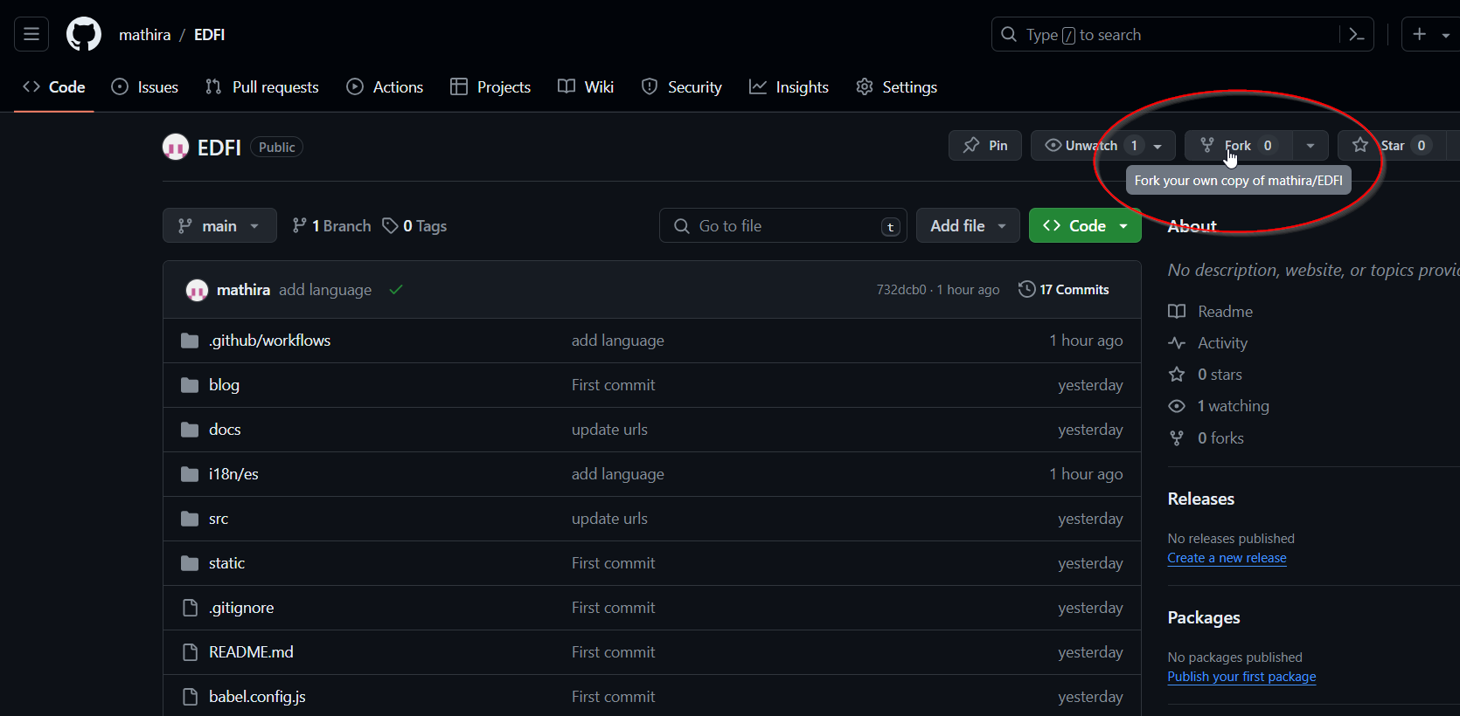Click the search bar
Viewport: 1460px width, 716px height.
point(1182,35)
